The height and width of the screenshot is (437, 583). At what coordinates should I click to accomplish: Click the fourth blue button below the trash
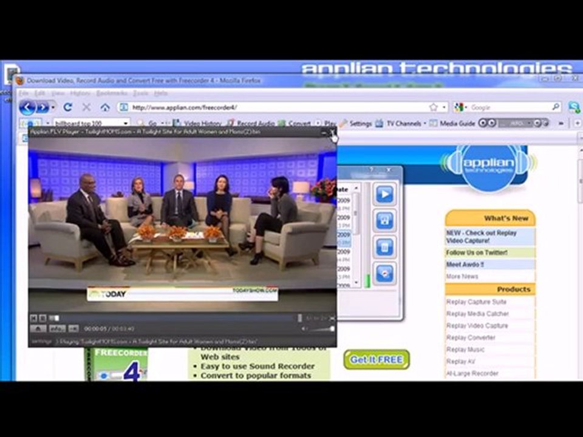[384, 274]
